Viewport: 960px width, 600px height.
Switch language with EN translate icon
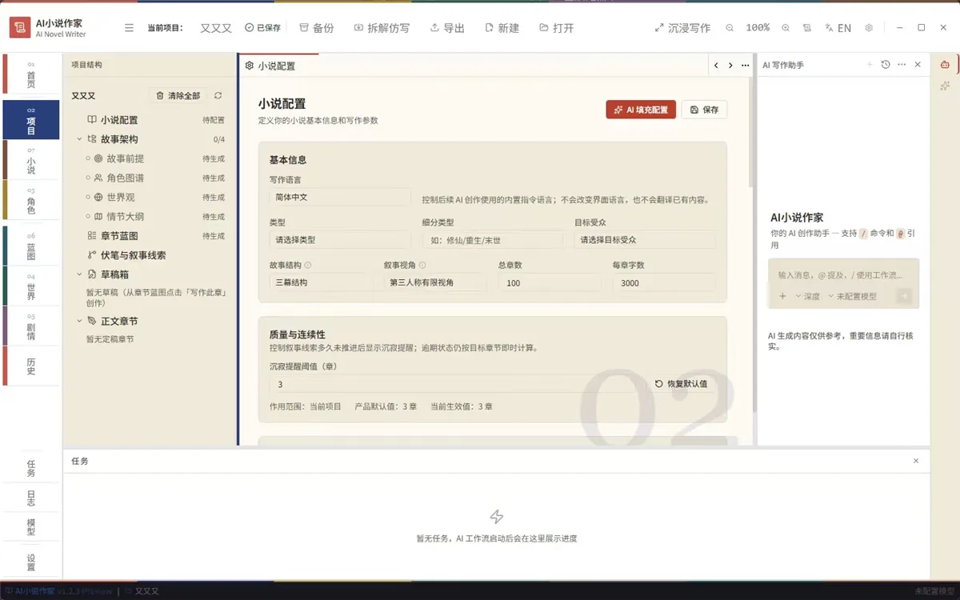click(x=838, y=28)
